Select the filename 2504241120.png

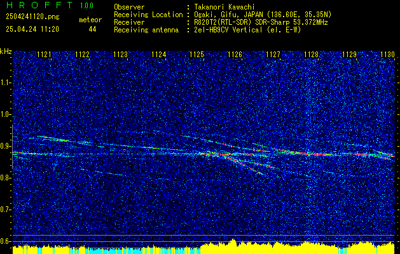[32, 17]
